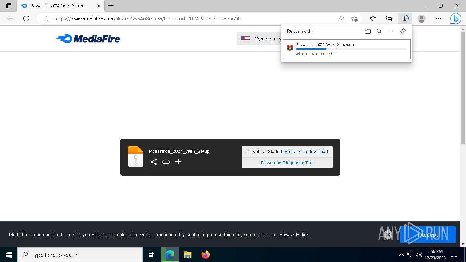This screenshot has height=262, width=466.
Task: Open Task View on taskbar
Action: point(151,255)
